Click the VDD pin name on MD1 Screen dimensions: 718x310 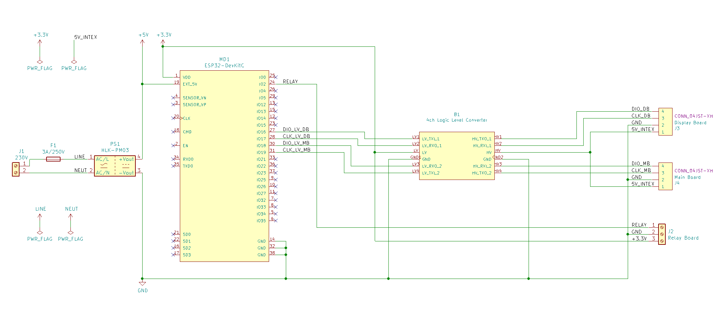point(187,77)
